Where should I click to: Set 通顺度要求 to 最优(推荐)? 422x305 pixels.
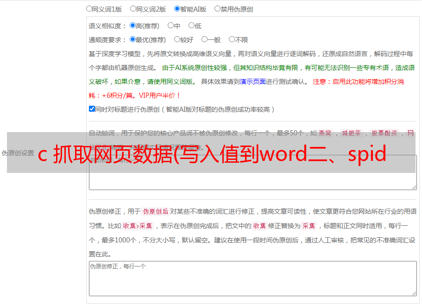(x=132, y=39)
